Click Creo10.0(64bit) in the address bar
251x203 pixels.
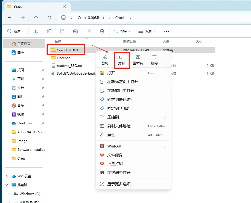(x=91, y=18)
